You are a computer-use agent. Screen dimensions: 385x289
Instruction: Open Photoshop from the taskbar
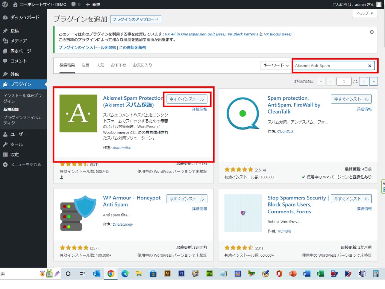tap(181, 274)
